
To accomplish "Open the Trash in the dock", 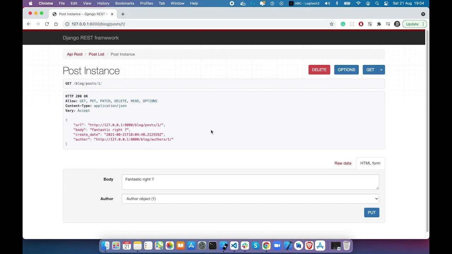I will coord(346,246).
